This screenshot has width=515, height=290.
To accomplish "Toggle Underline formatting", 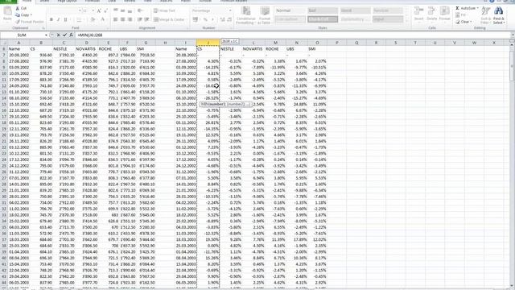I will (x=65, y=19).
